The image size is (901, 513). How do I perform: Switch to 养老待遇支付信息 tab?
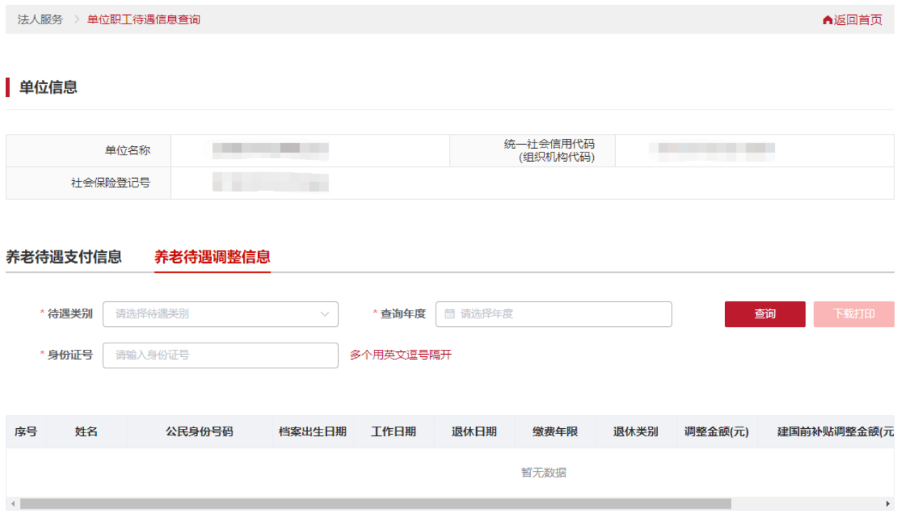(63, 257)
